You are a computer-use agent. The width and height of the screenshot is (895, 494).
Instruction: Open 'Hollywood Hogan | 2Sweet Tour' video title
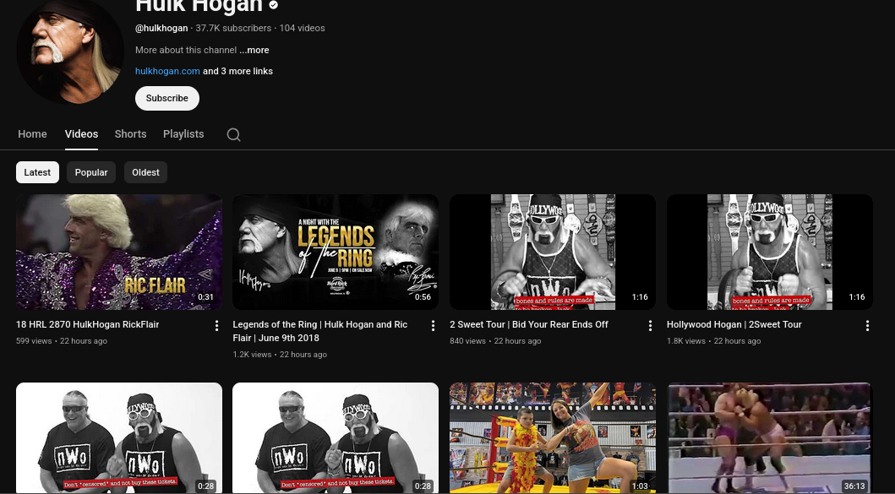tap(734, 324)
